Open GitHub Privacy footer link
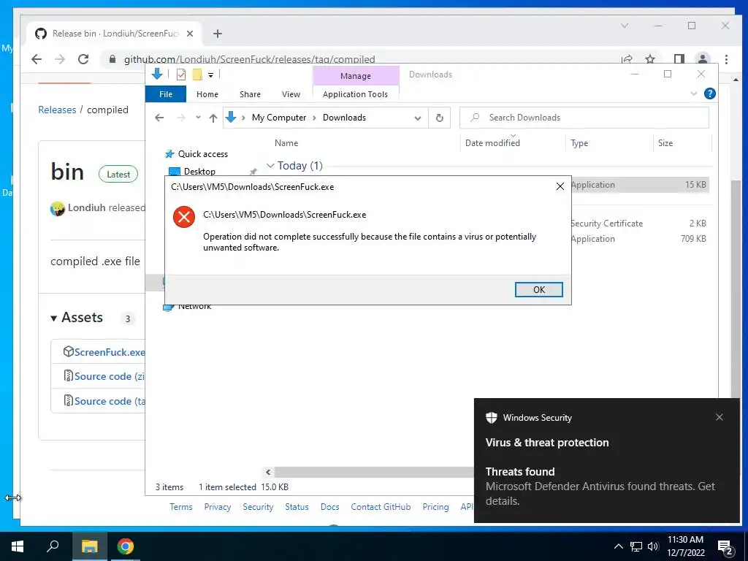The width and height of the screenshot is (748, 561). point(218,507)
